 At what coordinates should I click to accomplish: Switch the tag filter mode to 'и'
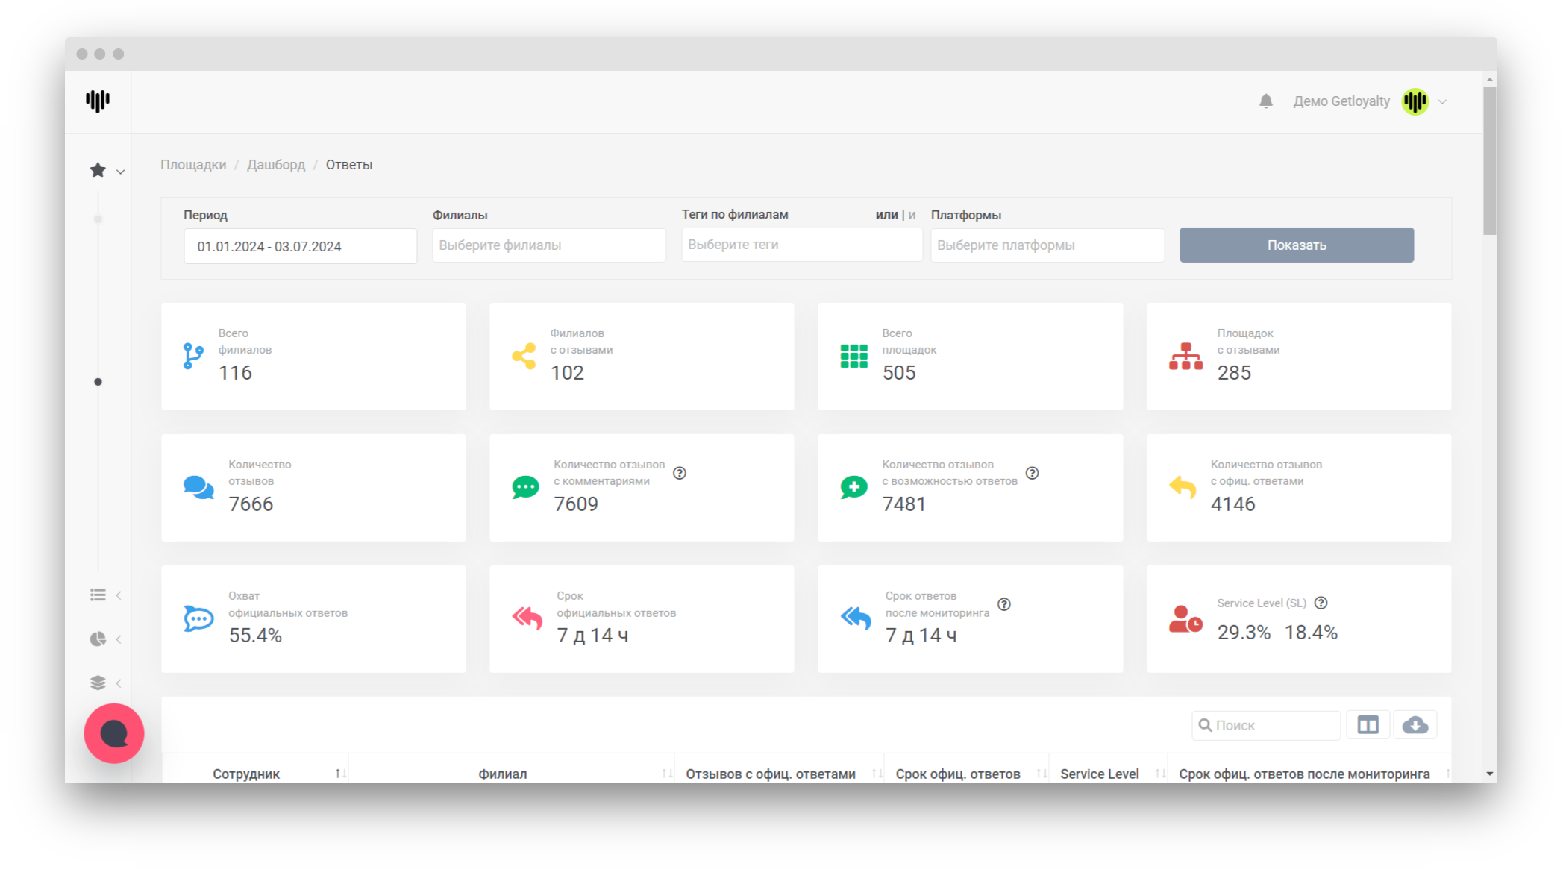point(912,215)
